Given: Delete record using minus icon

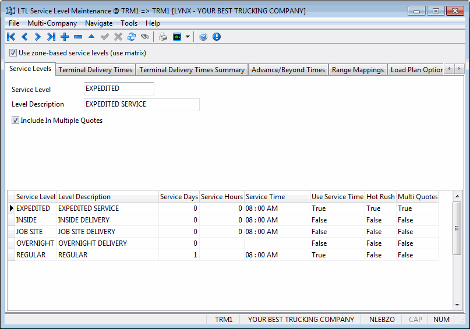Looking at the screenshot, I should 78,37.
